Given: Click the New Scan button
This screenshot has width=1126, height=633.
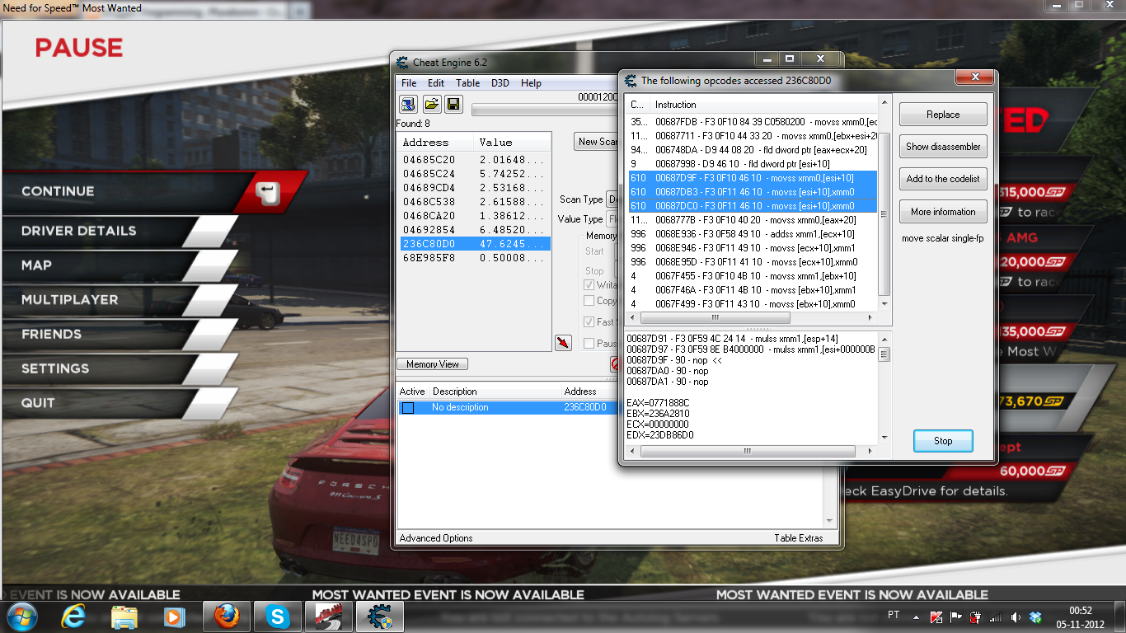Looking at the screenshot, I should (x=597, y=142).
